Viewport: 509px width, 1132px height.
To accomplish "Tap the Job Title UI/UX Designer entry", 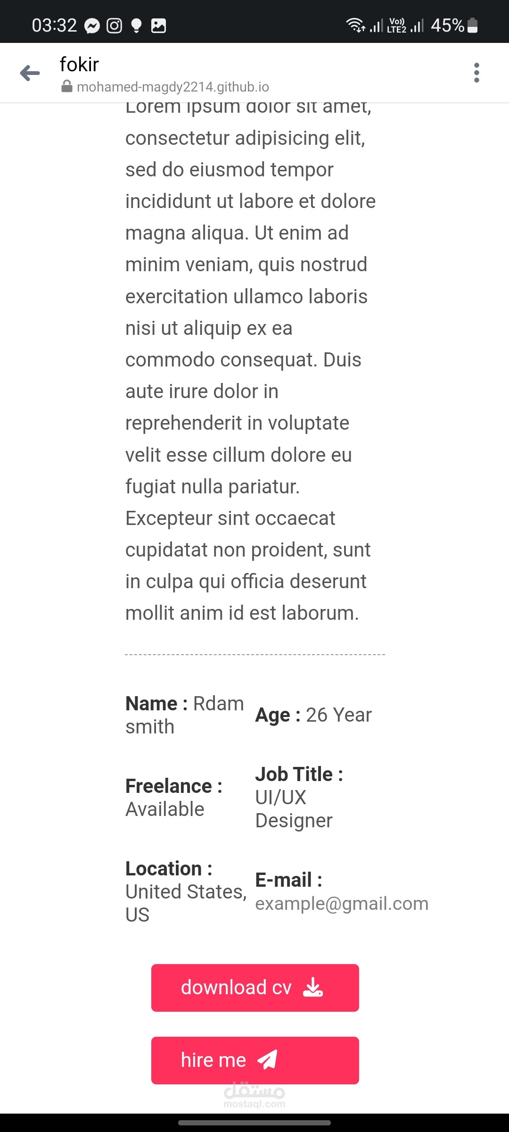I will pyautogui.click(x=299, y=797).
